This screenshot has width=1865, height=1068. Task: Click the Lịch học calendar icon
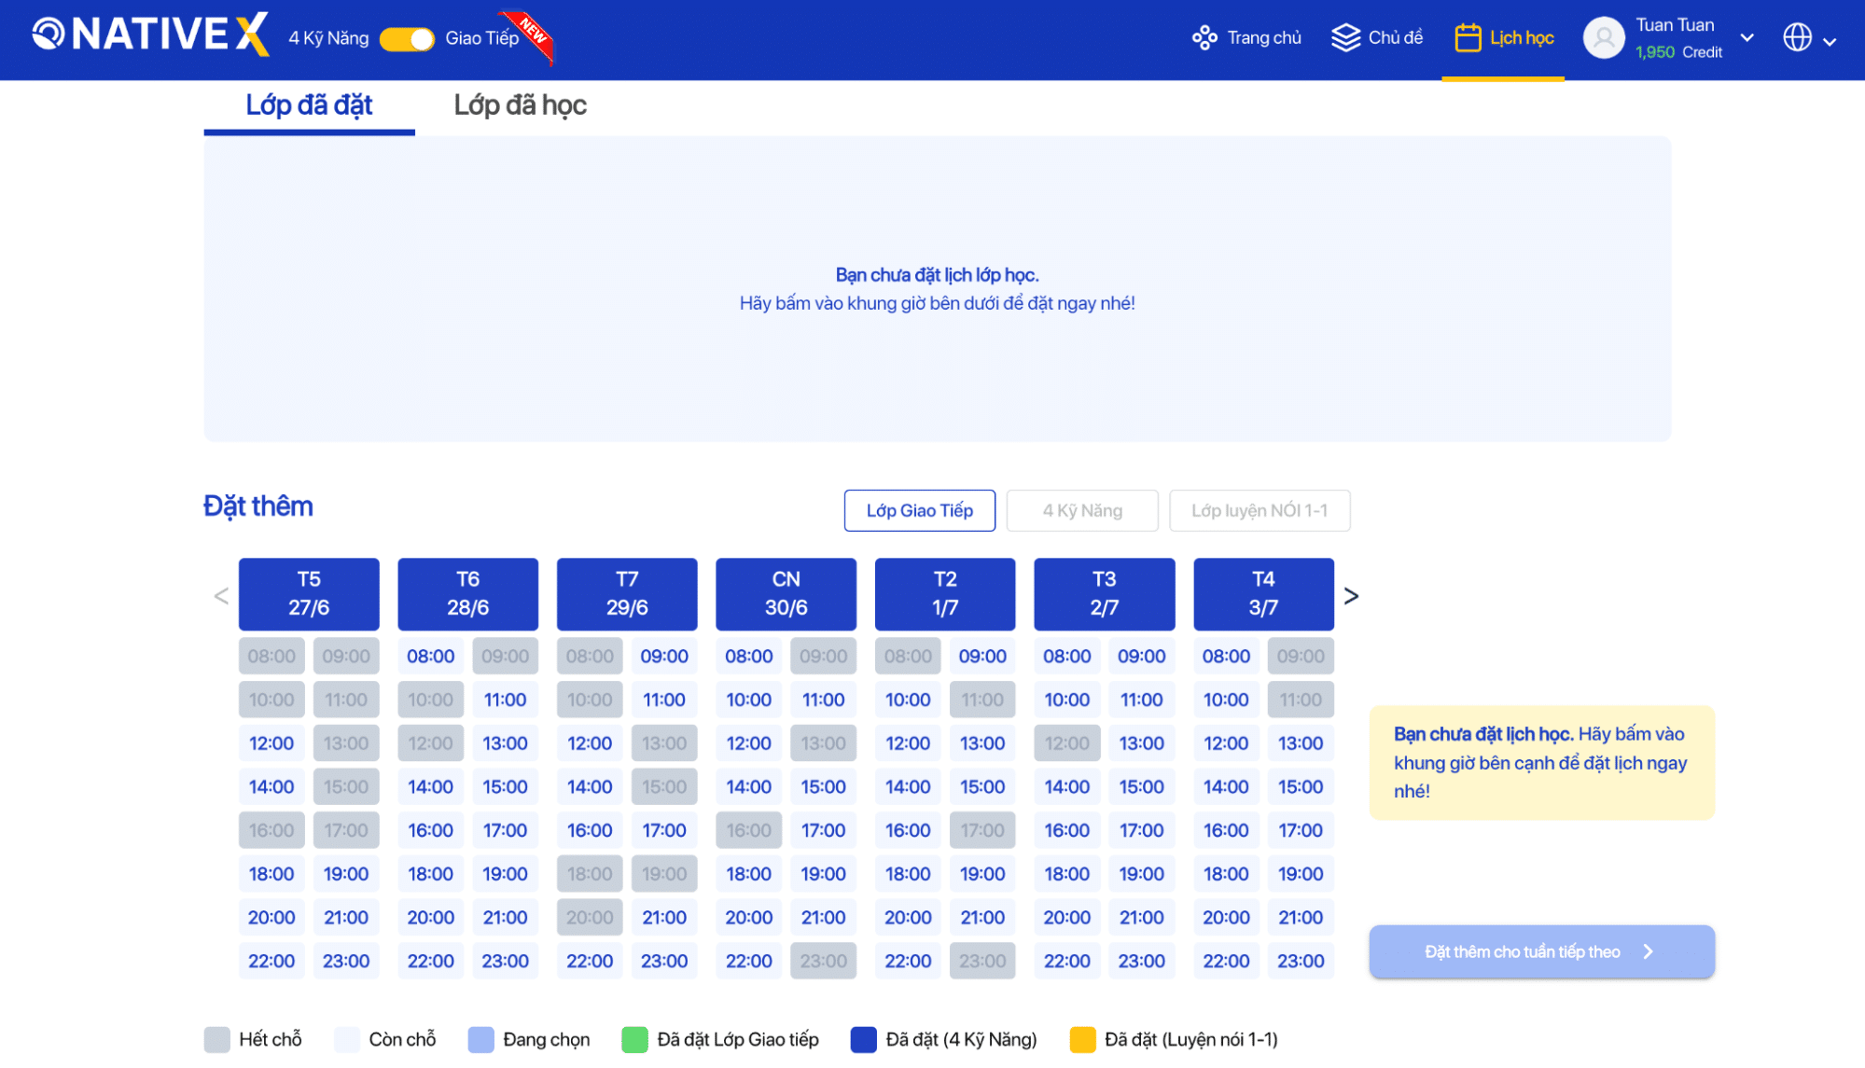coord(1467,38)
